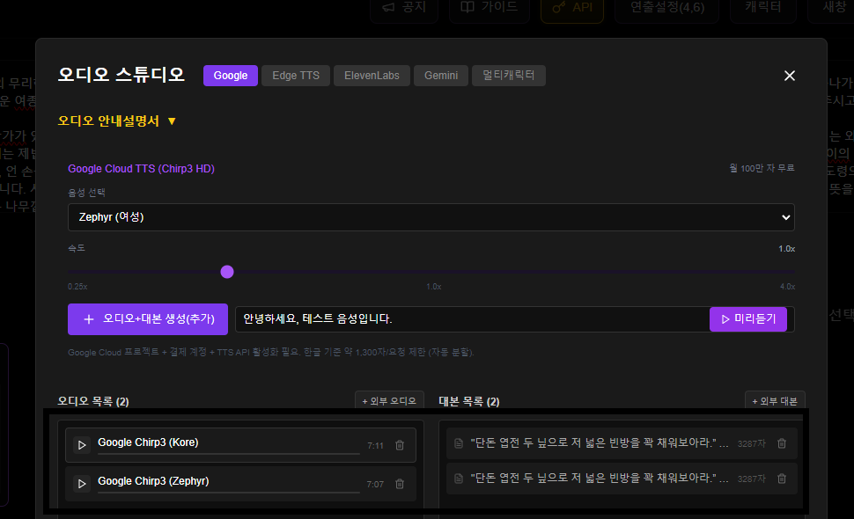Delete the second script in 대본 목록
The image size is (854, 519).
coord(782,479)
